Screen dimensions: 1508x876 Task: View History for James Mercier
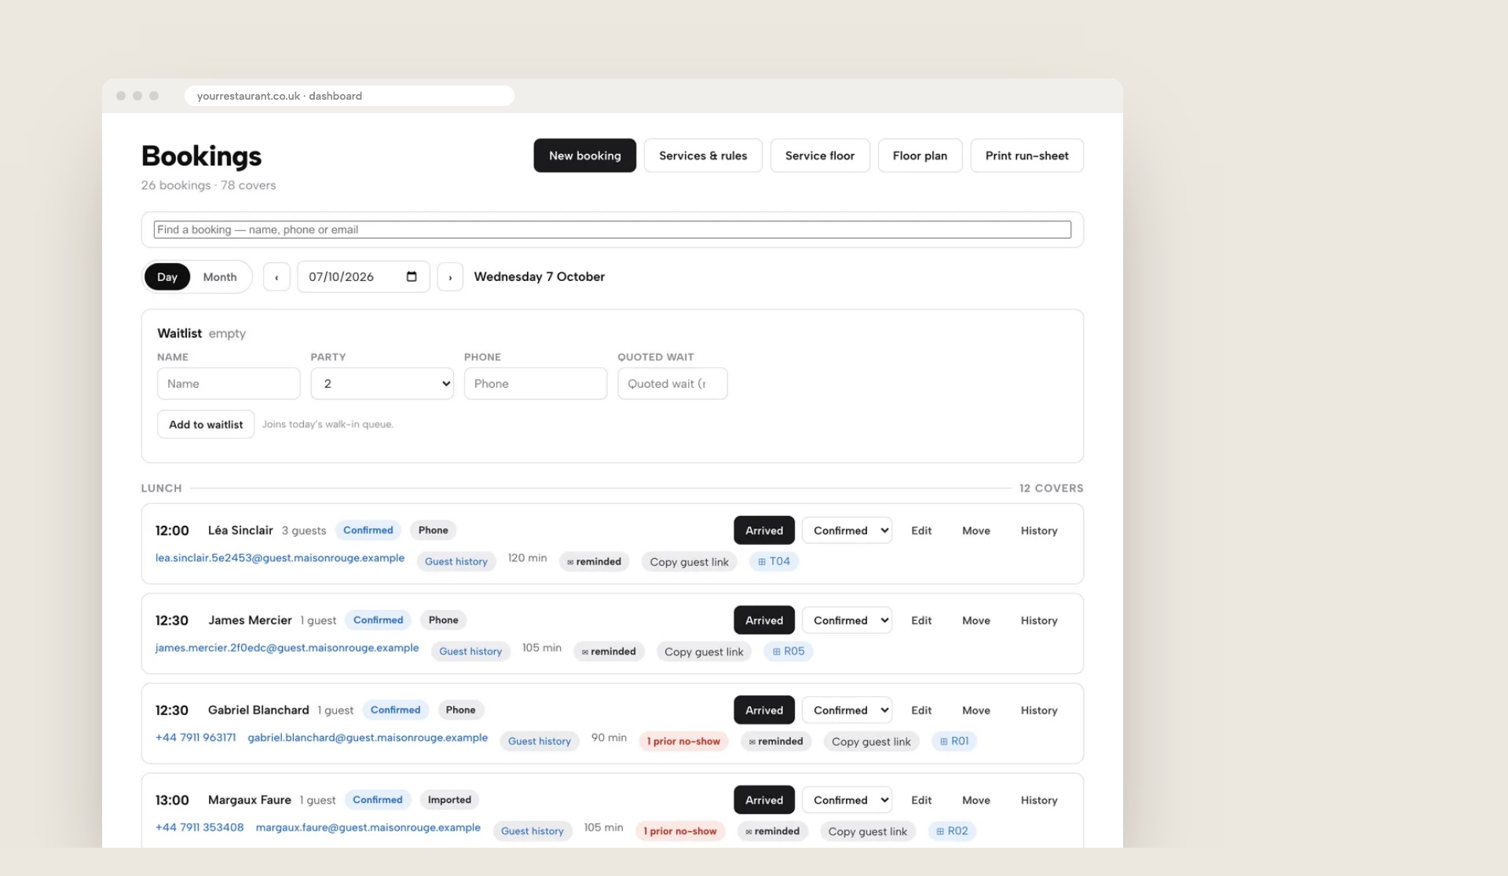[x=1039, y=620]
